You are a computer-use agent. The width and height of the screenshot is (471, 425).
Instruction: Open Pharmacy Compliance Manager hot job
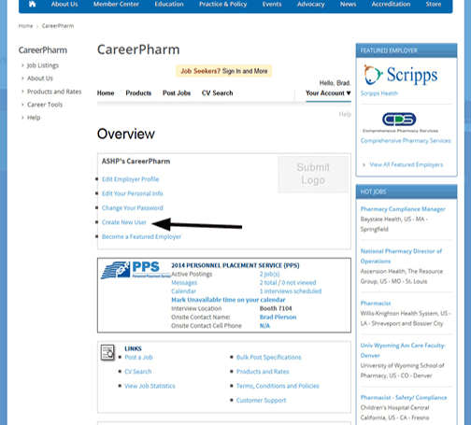pyautogui.click(x=403, y=209)
